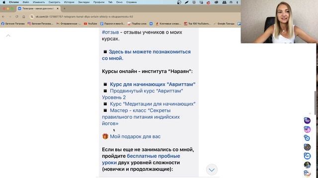The image size is (318, 178).
Task: Open a new browser tab
Action: (x=65, y=9)
